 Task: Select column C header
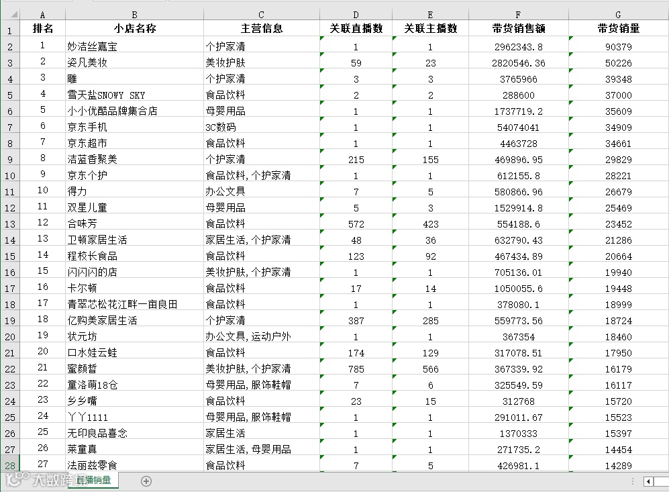(x=261, y=15)
